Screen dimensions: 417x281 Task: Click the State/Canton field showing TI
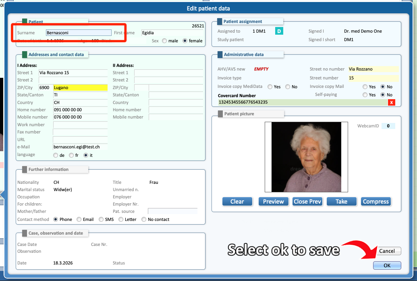click(x=80, y=95)
